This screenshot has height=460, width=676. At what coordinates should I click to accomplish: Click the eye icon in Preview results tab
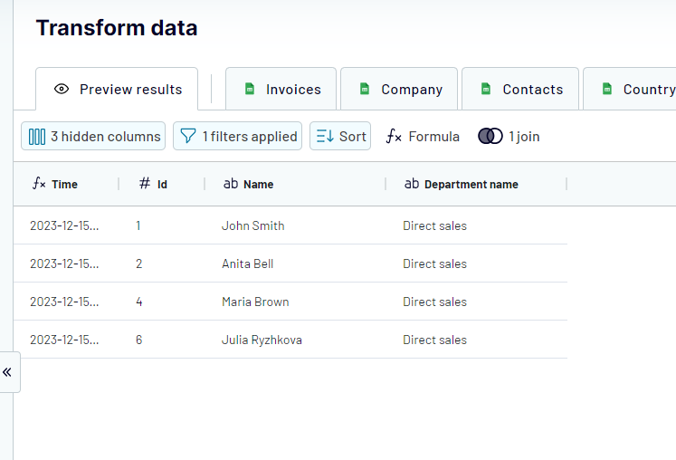[x=62, y=89]
